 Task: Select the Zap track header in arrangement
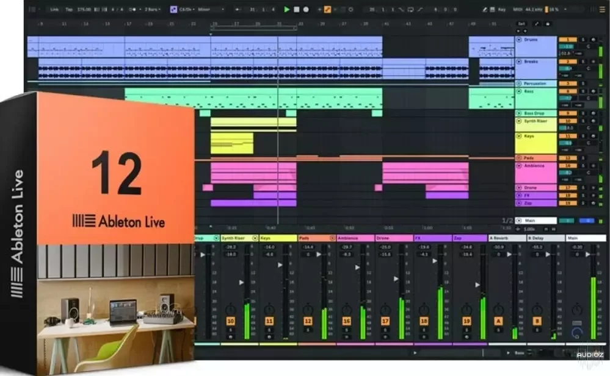pyautogui.click(x=536, y=203)
